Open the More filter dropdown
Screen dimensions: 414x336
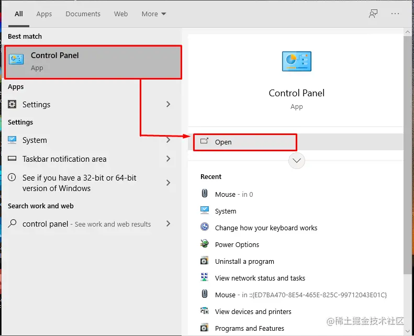154,14
